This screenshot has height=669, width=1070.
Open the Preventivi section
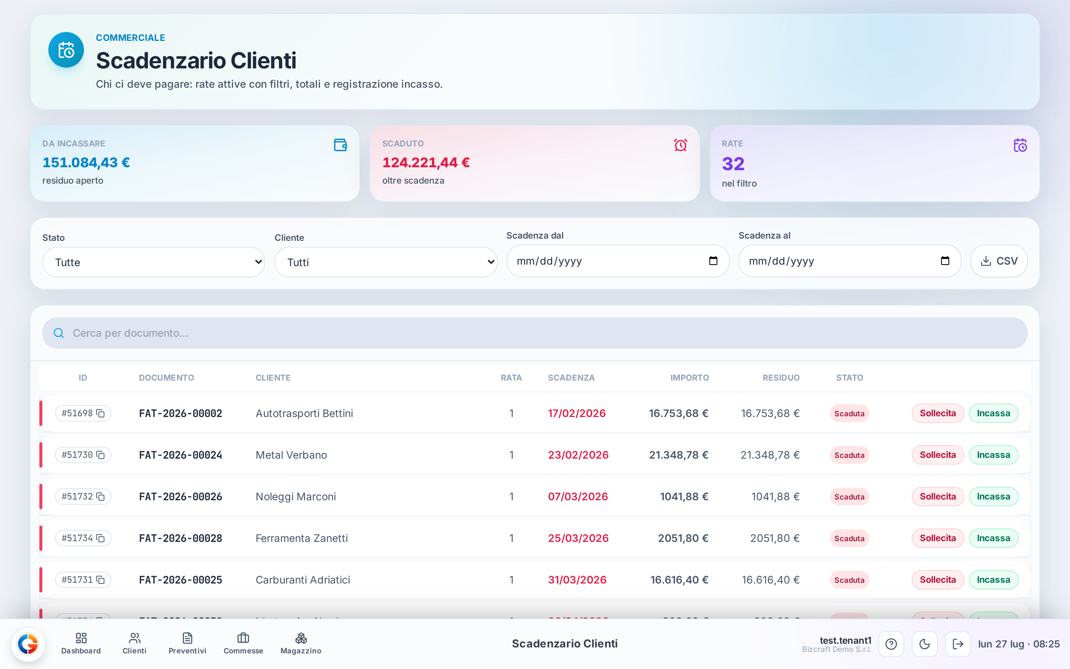click(x=188, y=644)
